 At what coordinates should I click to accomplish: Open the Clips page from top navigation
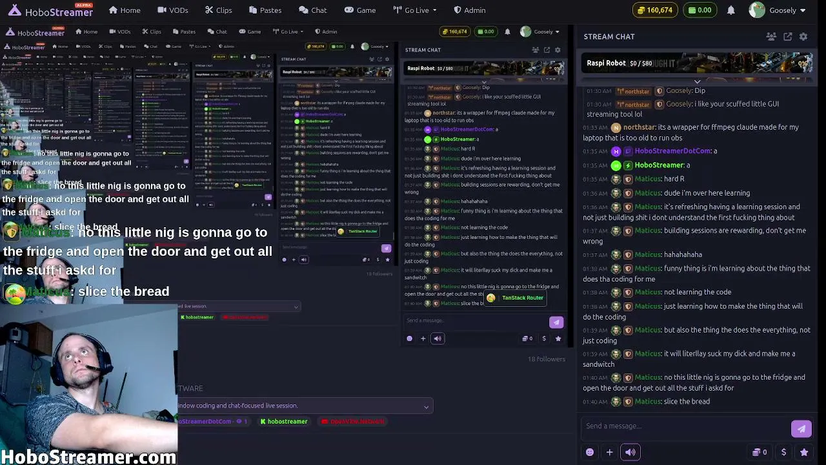point(218,10)
